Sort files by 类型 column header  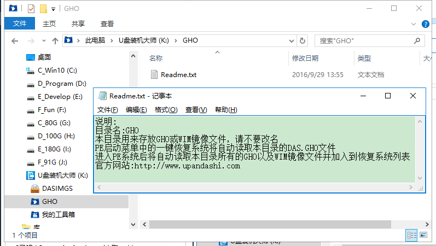[364, 58]
